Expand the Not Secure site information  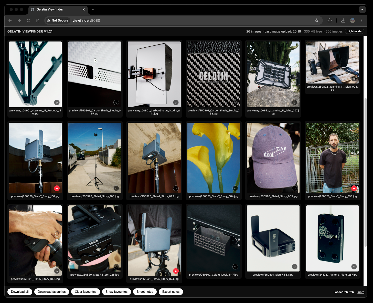click(x=57, y=20)
